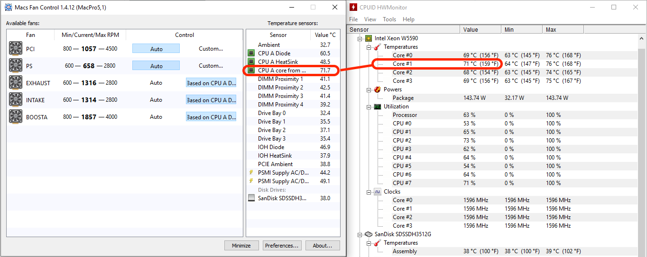Viewport: 647px width, 257px height.
Task: Open Custom control for the PS fan
Action: [211, 66]
